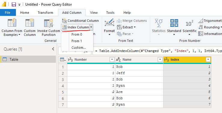Expand the Format dropdown arrow
The height and width of the screenshot is (113, 222).
[109, 35]
